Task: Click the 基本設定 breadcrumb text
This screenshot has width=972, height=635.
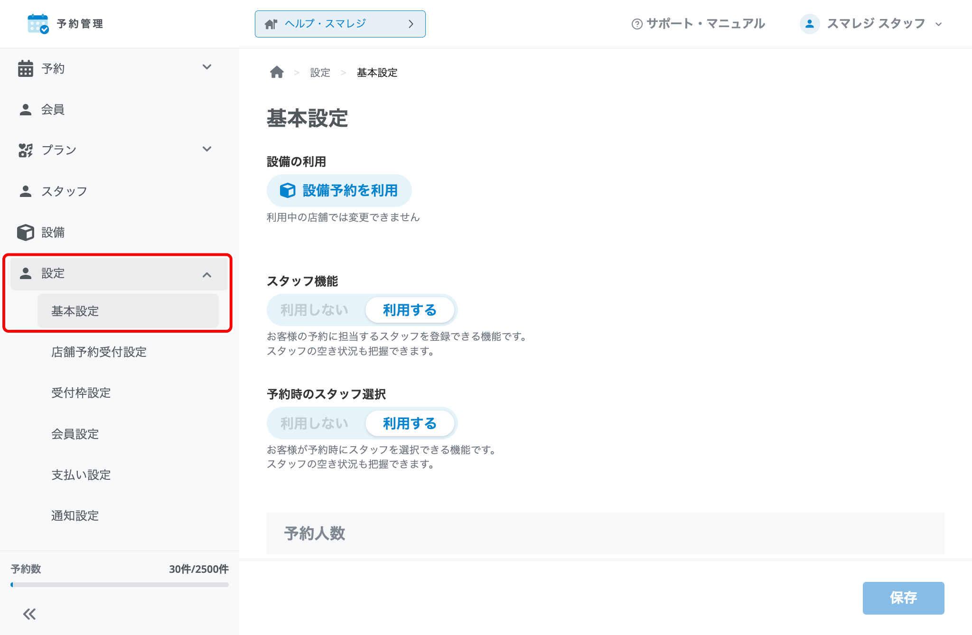Action: click(x=377, y=73)
